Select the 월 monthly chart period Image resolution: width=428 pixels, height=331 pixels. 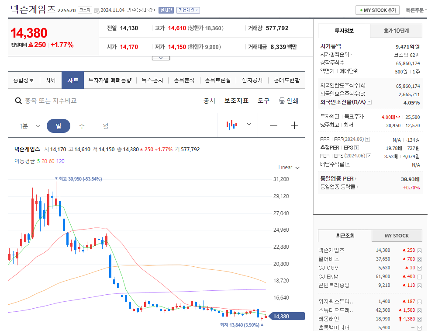[x=106, y=126]
